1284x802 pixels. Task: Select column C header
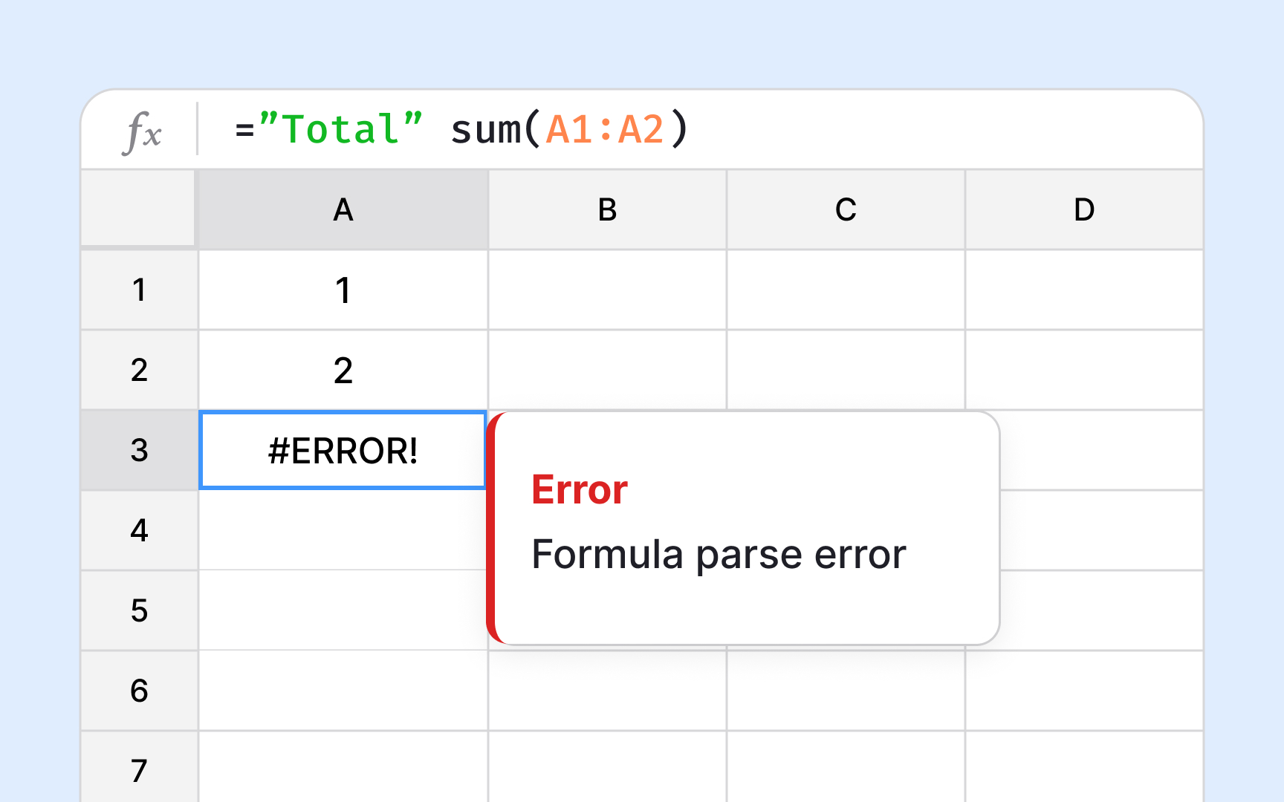coord(845,210)
